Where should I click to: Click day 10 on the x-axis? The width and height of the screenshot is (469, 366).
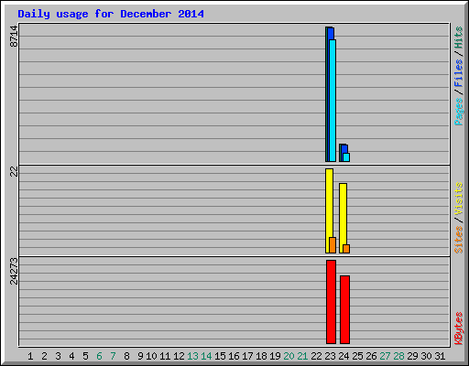151,356
